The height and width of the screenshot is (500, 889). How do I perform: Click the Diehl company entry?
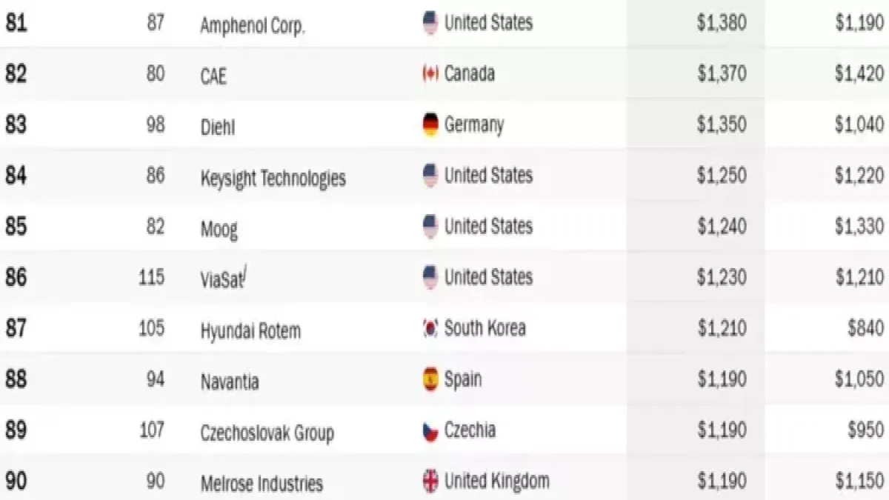[218, 127]
